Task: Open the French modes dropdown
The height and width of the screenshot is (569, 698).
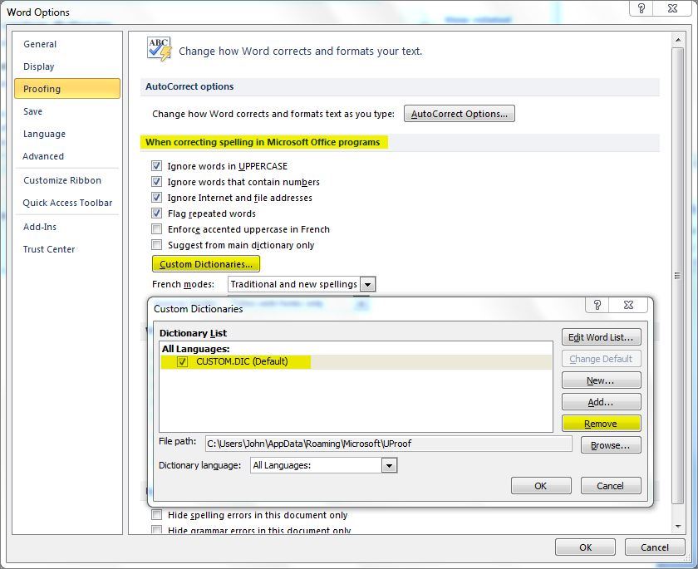Action: [367, 284]
